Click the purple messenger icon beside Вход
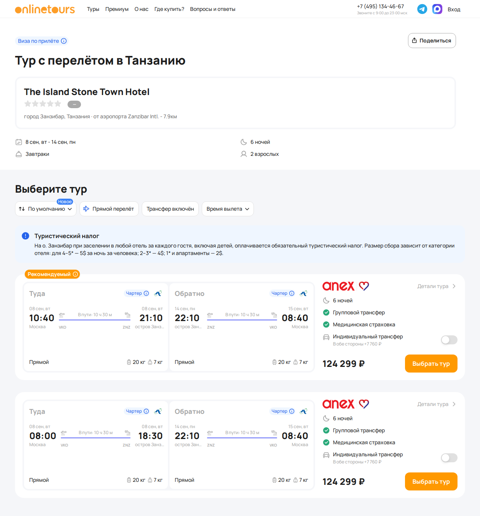The width and height of the screenshot is (480, 516). tap(437, 9)
